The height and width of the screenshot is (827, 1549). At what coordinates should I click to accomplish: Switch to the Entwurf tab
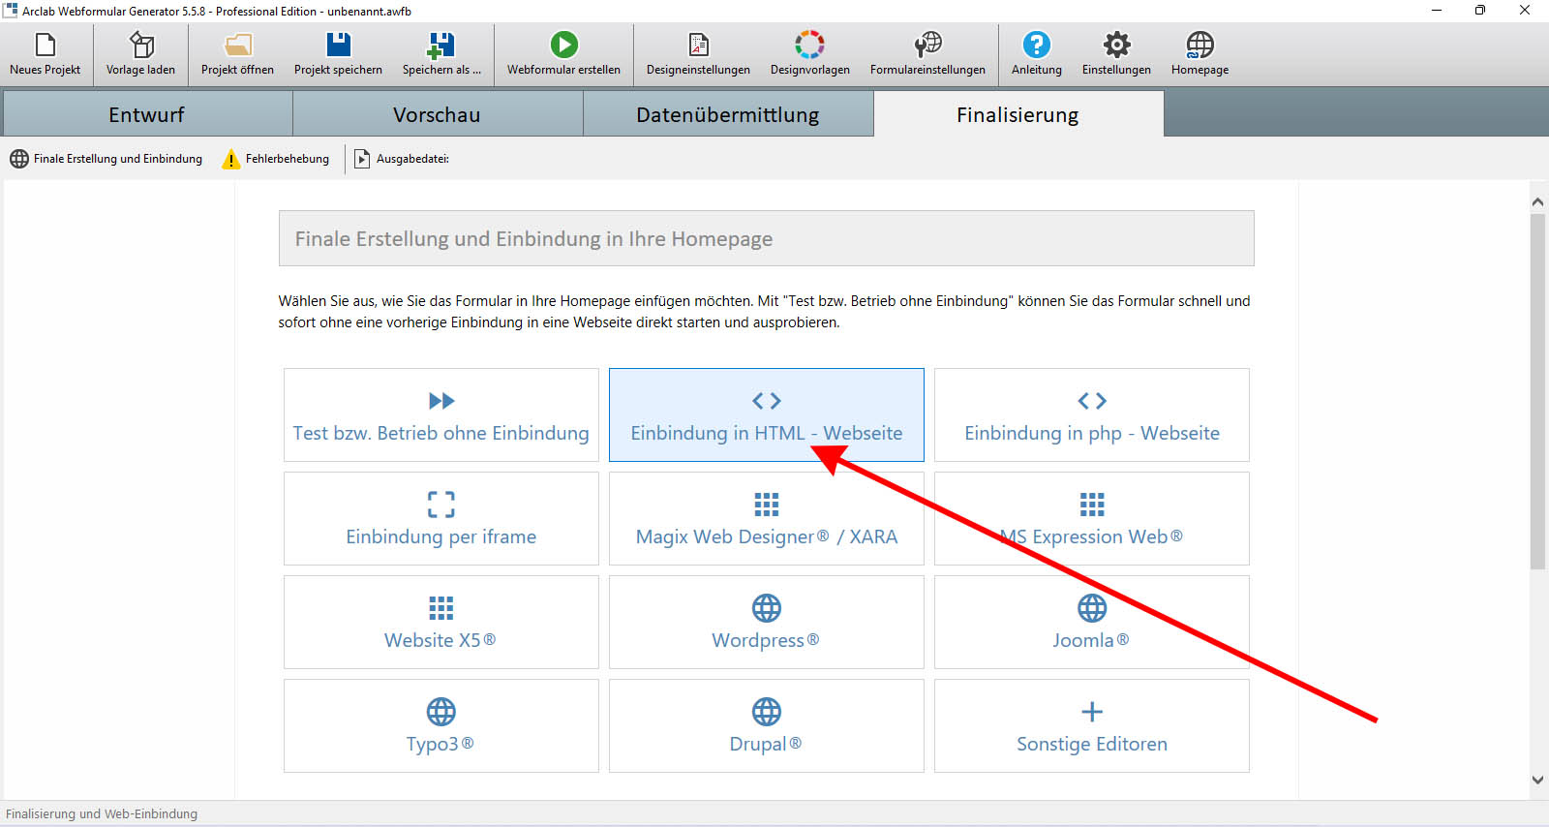pos(147,114)
